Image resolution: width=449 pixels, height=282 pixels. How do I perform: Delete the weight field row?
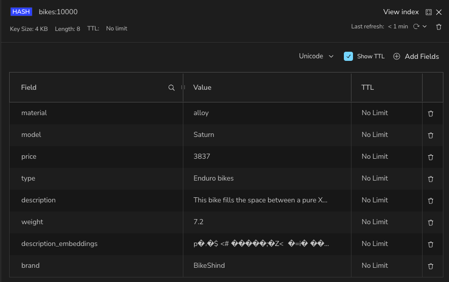[x=430, y=223]
